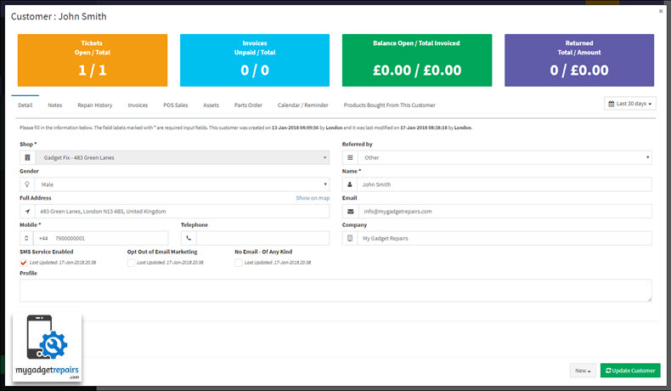The image size is (671, 391).
Task: Switch to the Invoices tab
Action: (x=138, y=105)
